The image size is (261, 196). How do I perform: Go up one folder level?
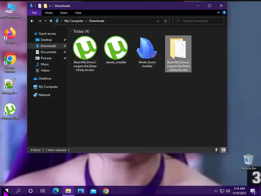point(51,21)
